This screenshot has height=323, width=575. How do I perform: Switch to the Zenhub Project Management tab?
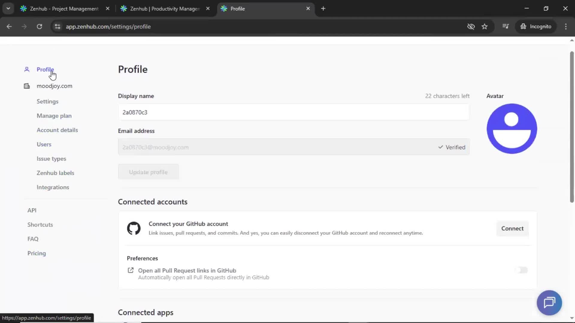pos(60,9)
